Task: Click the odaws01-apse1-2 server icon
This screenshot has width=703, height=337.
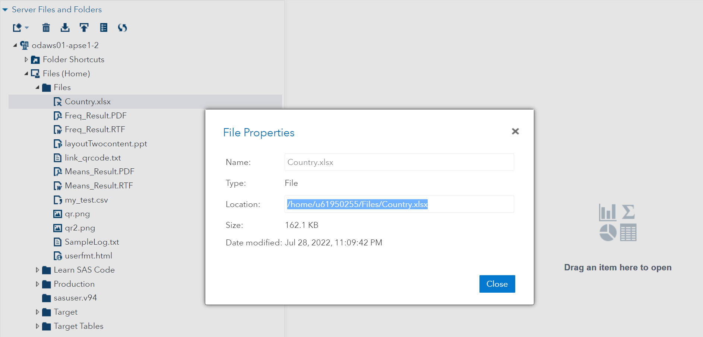Action: coord(25,45)
